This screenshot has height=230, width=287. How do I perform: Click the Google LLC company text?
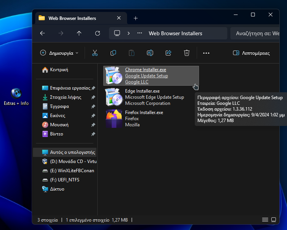pos(137,82)
